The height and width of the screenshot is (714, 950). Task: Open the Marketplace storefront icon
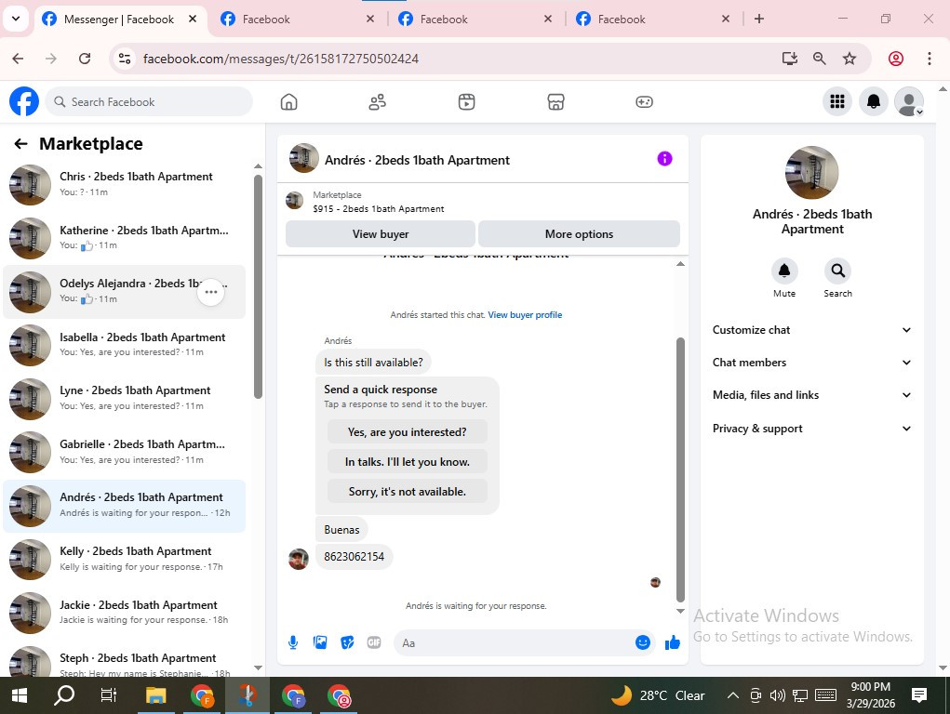(x=555, y=101)
